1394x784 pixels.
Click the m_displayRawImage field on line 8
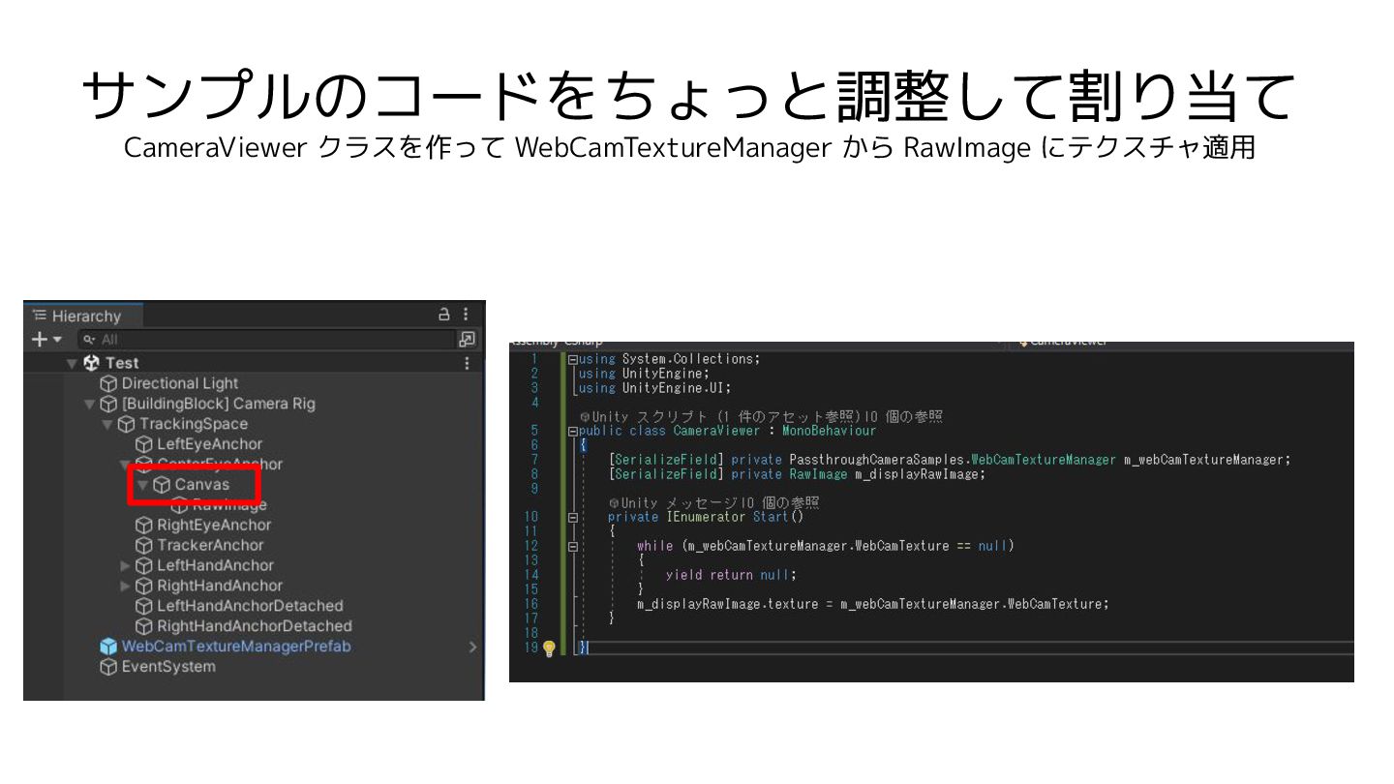click(x=919, y=474)
